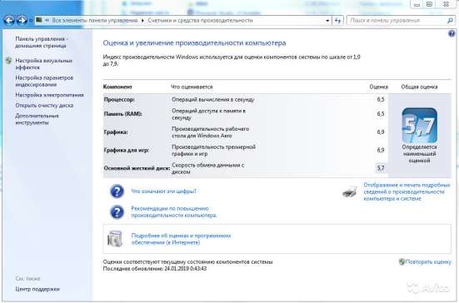Click 'Счетчики и средства производительности' breadcrumb
This screenshot has width=459, height=303.
coord(200,21)
